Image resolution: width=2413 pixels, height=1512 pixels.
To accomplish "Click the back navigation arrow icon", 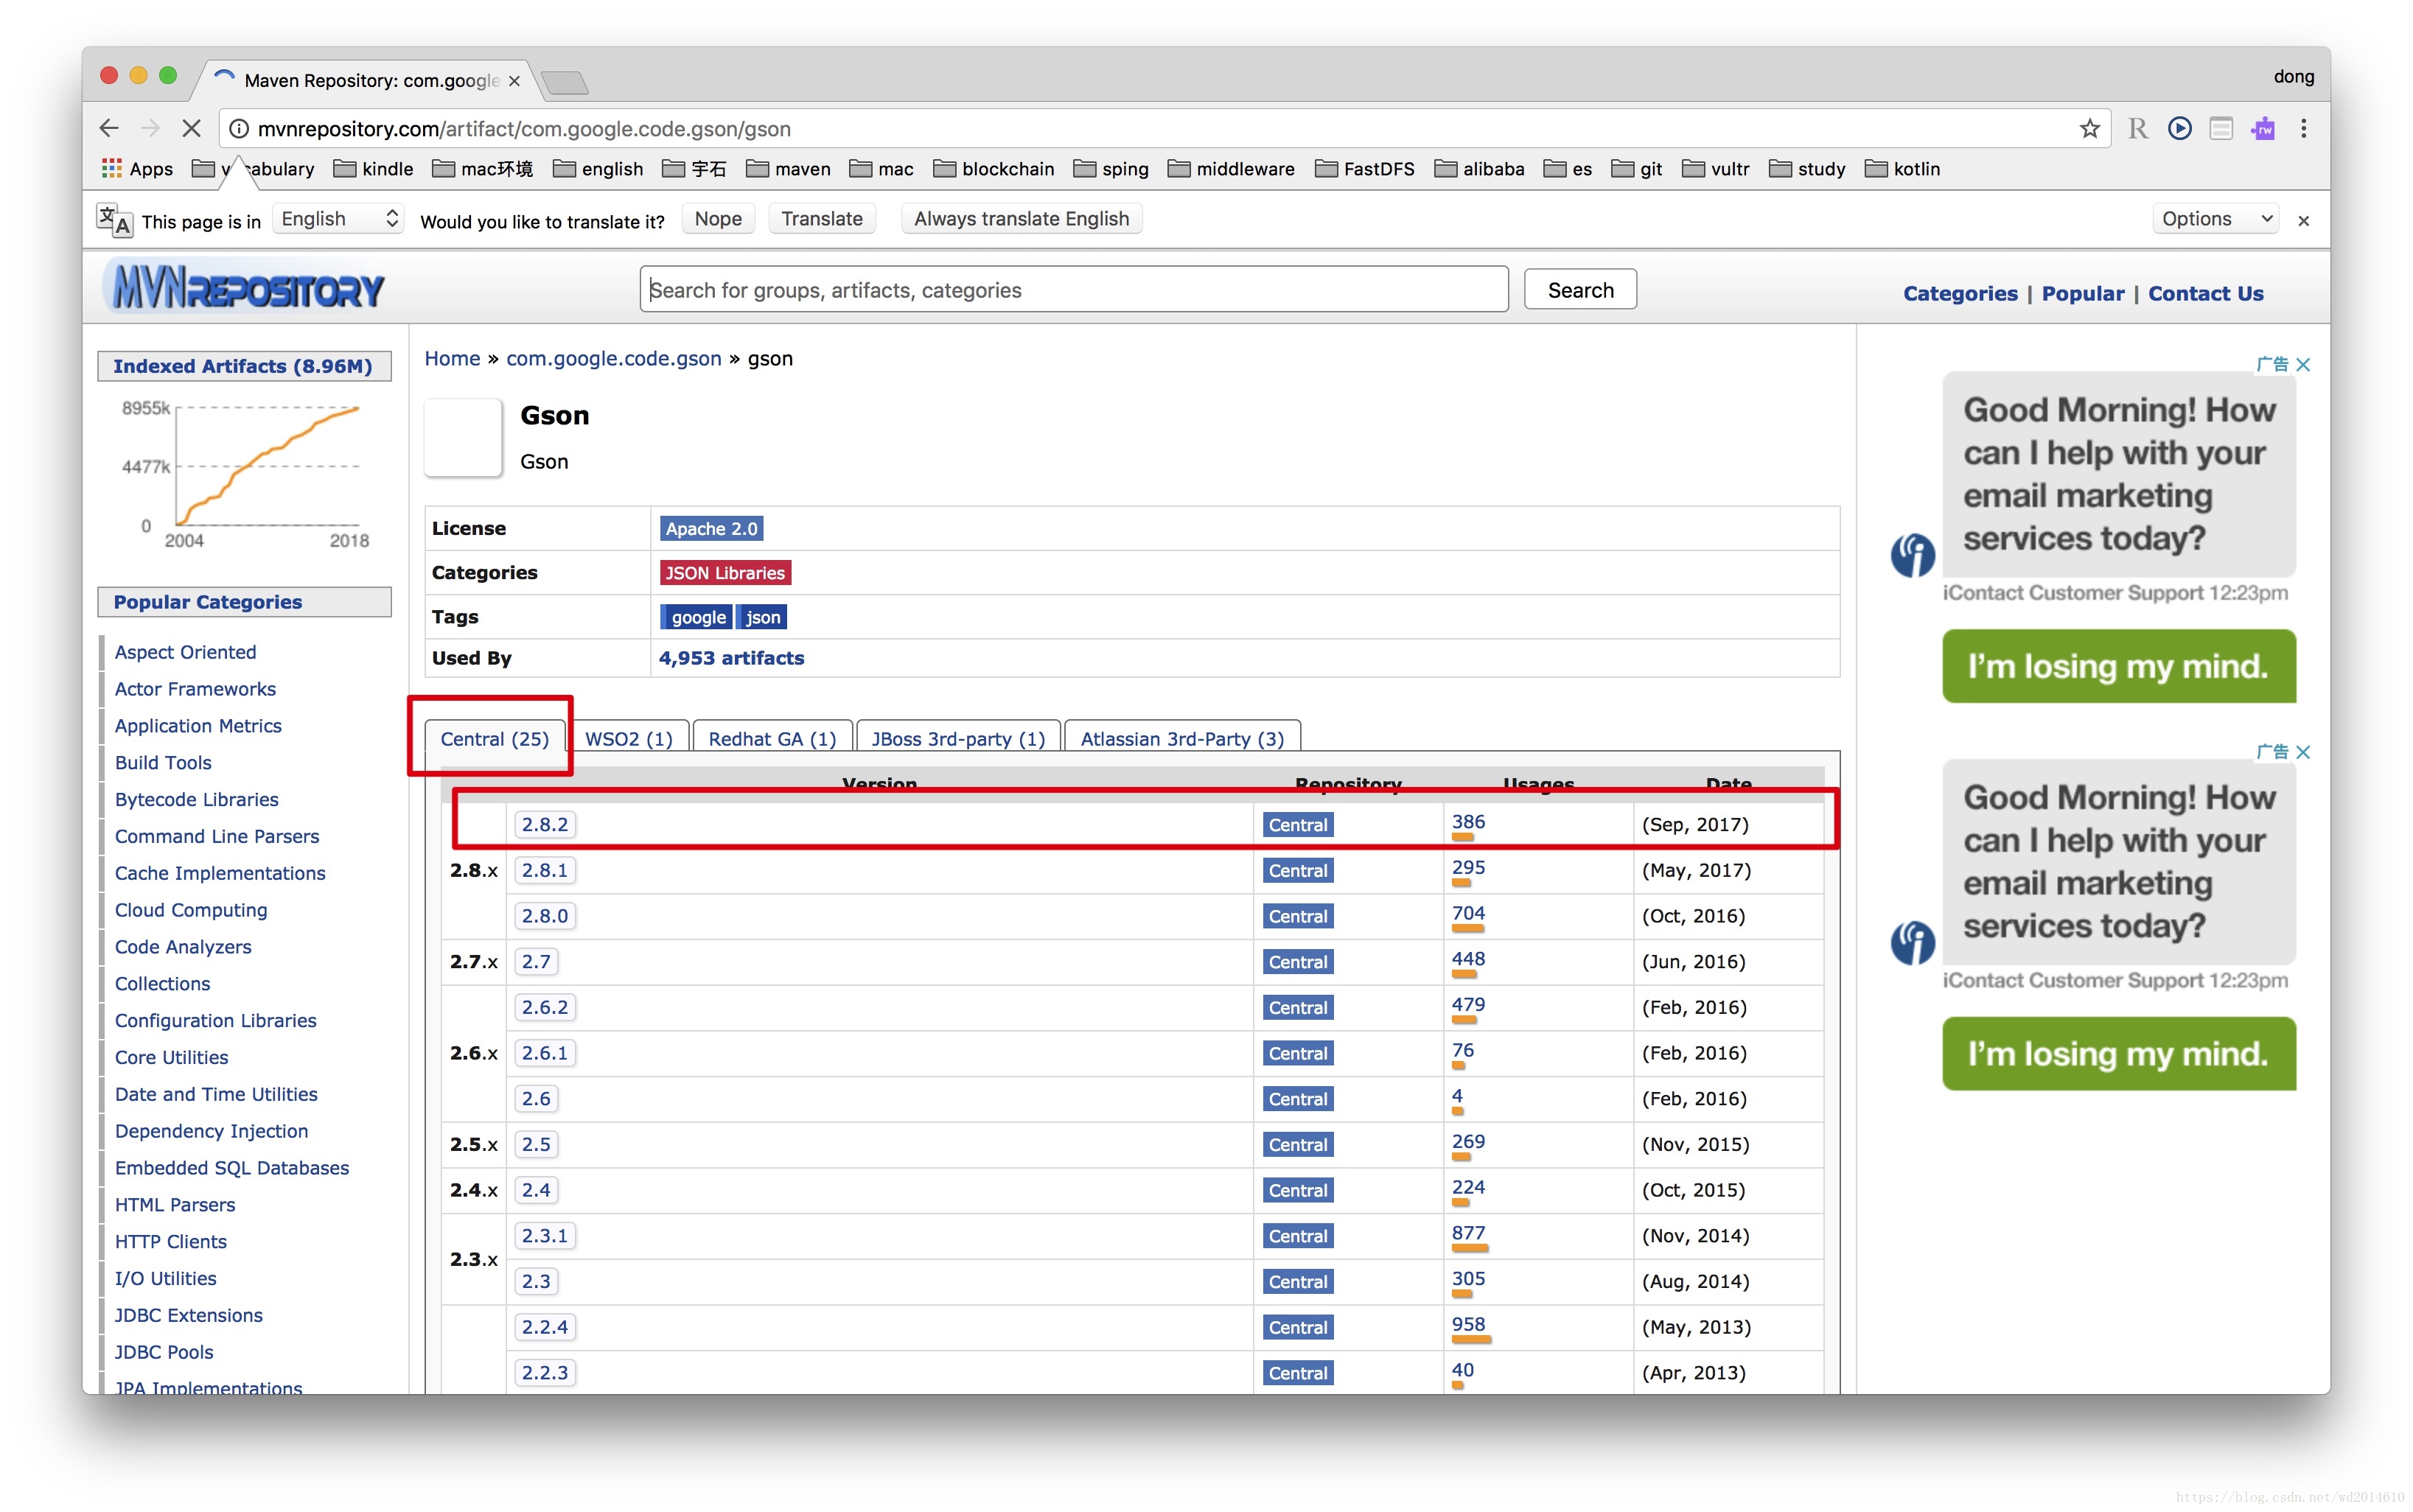I will click(x=108, y=127).
